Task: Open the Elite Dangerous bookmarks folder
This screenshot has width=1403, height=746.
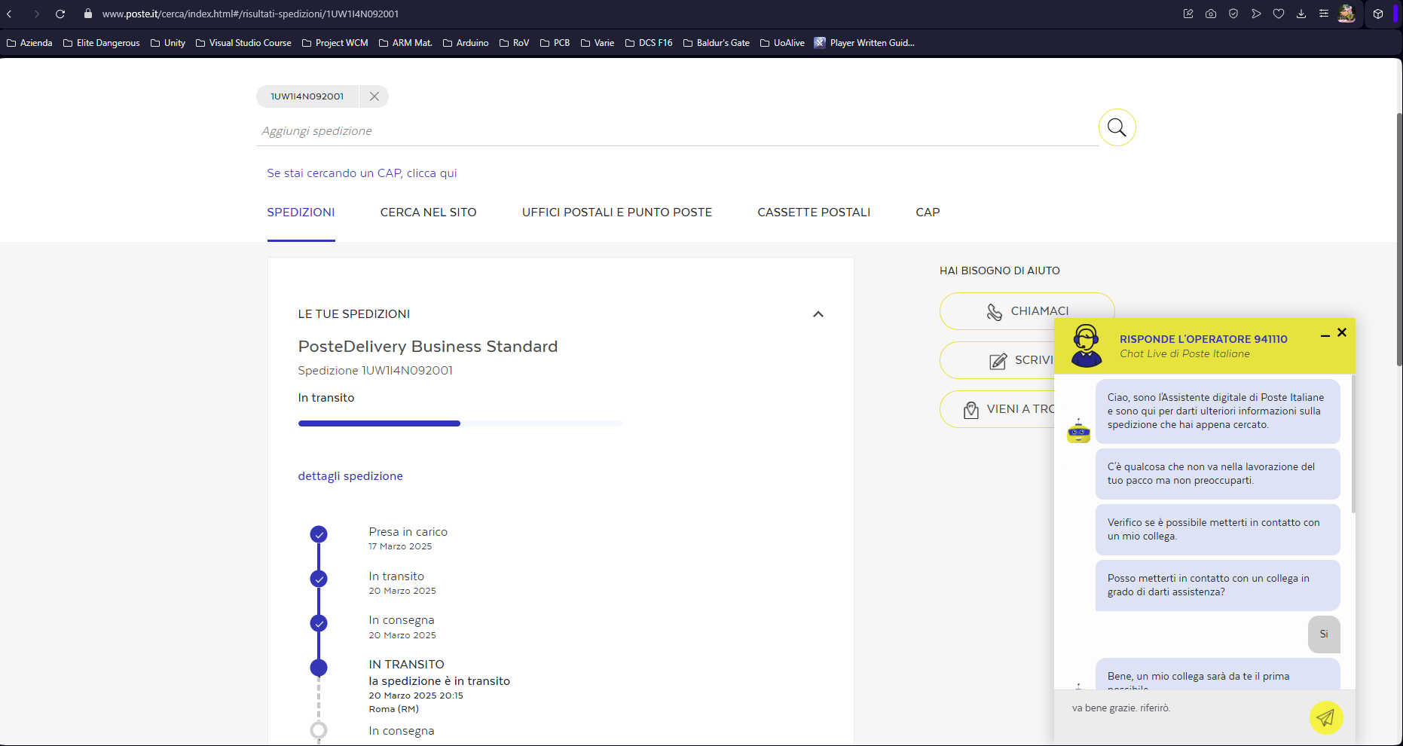Action: click(102, 43)
